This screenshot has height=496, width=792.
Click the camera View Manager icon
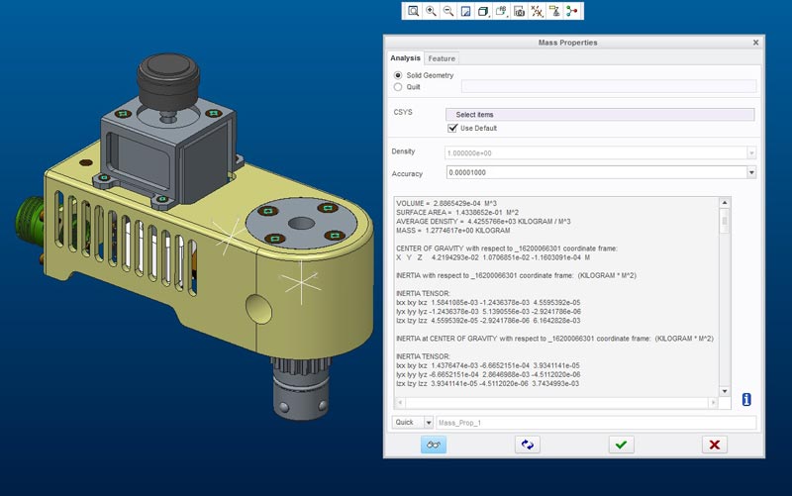(519, 11)
